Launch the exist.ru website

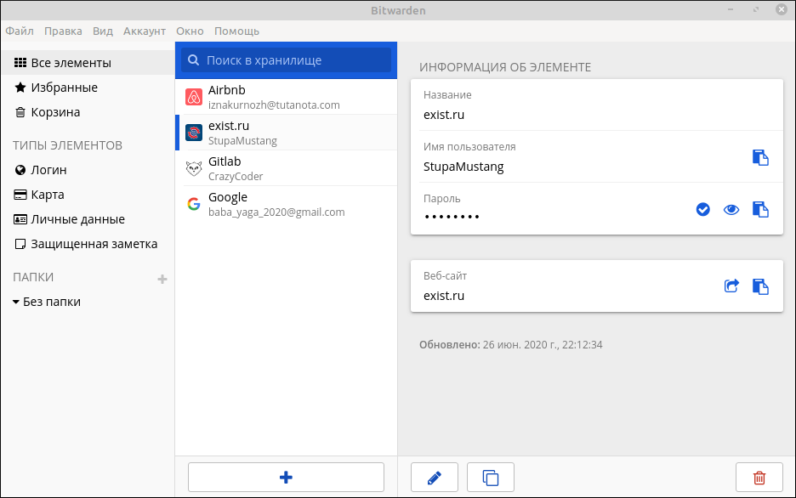pyautogui.click(x=731, y=286)
